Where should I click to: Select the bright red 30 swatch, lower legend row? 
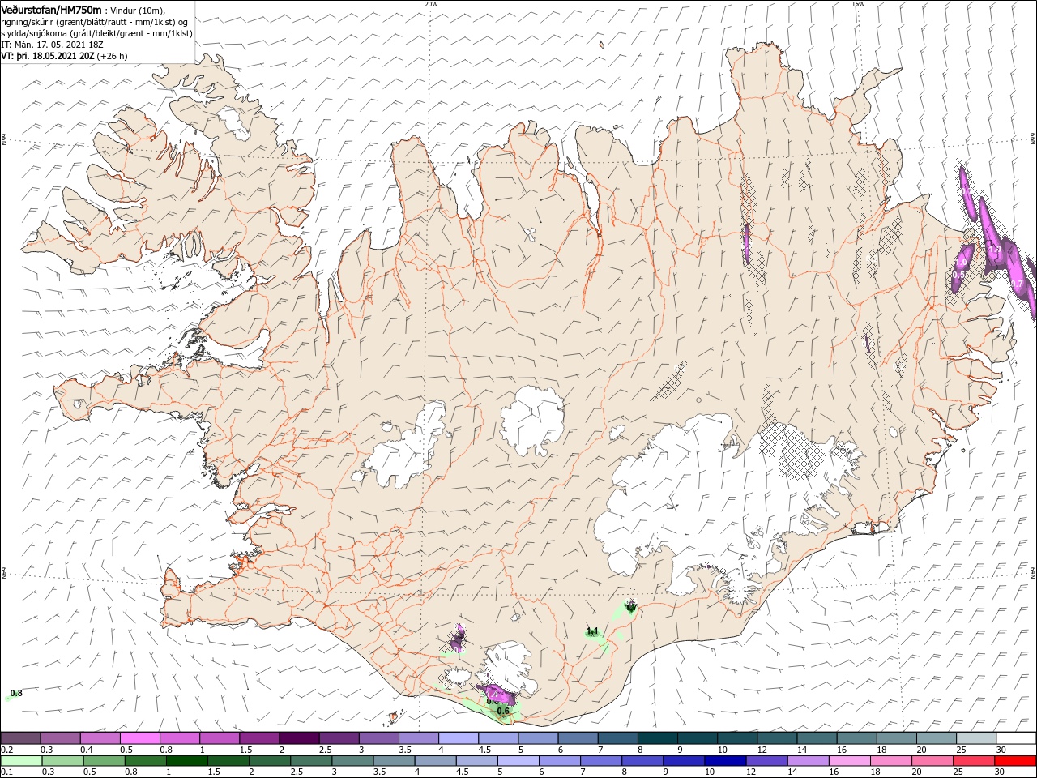coord(1017,761)
